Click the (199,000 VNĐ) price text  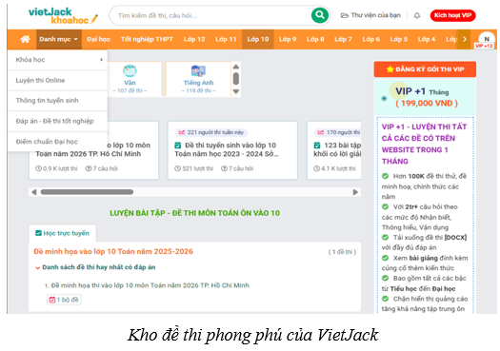click(x=427, y=103)
